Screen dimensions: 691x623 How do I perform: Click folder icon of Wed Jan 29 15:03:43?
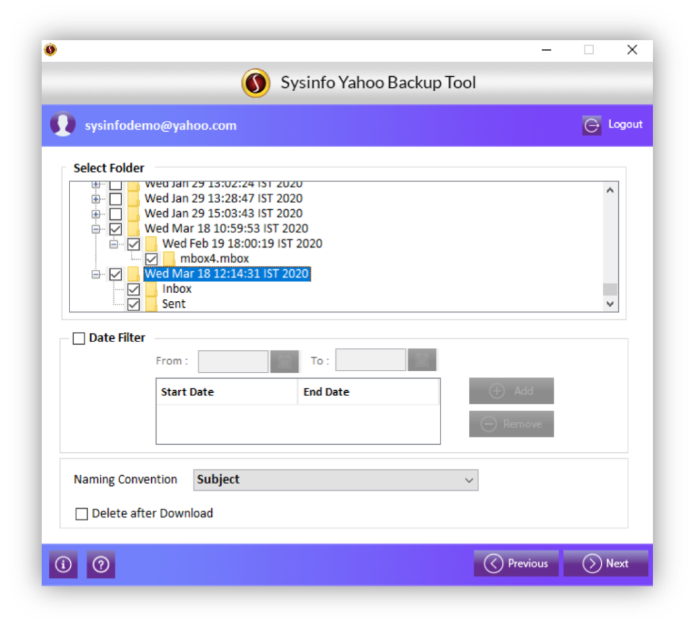(x=133, y=214)
